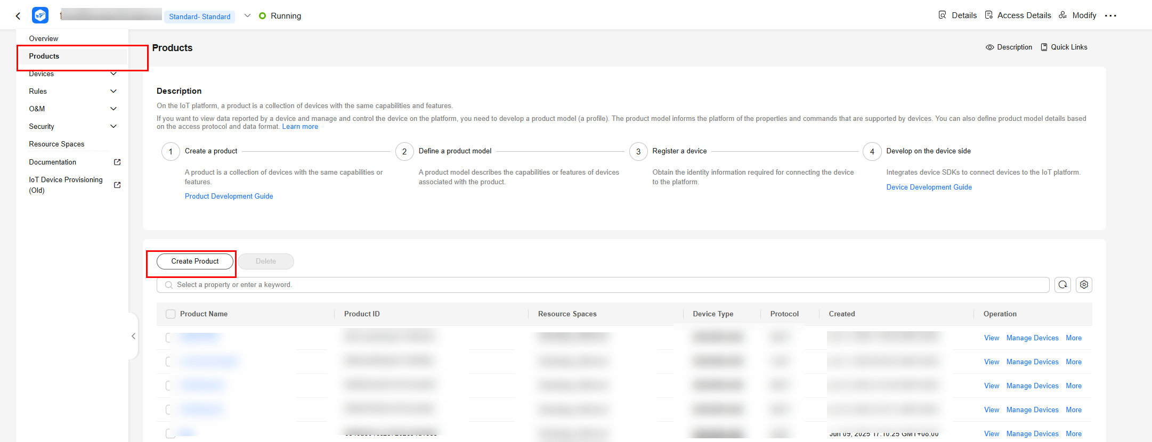
Task: Click the product search input field
Action: tap(602, 285)
